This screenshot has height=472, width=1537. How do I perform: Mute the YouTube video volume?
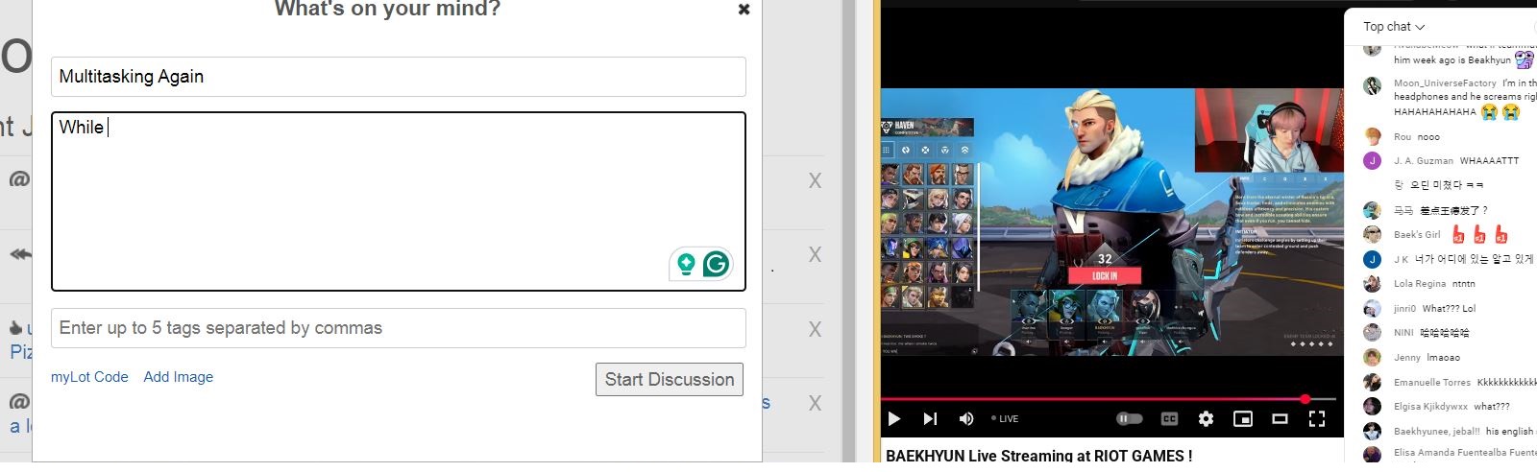coord(966,418)
